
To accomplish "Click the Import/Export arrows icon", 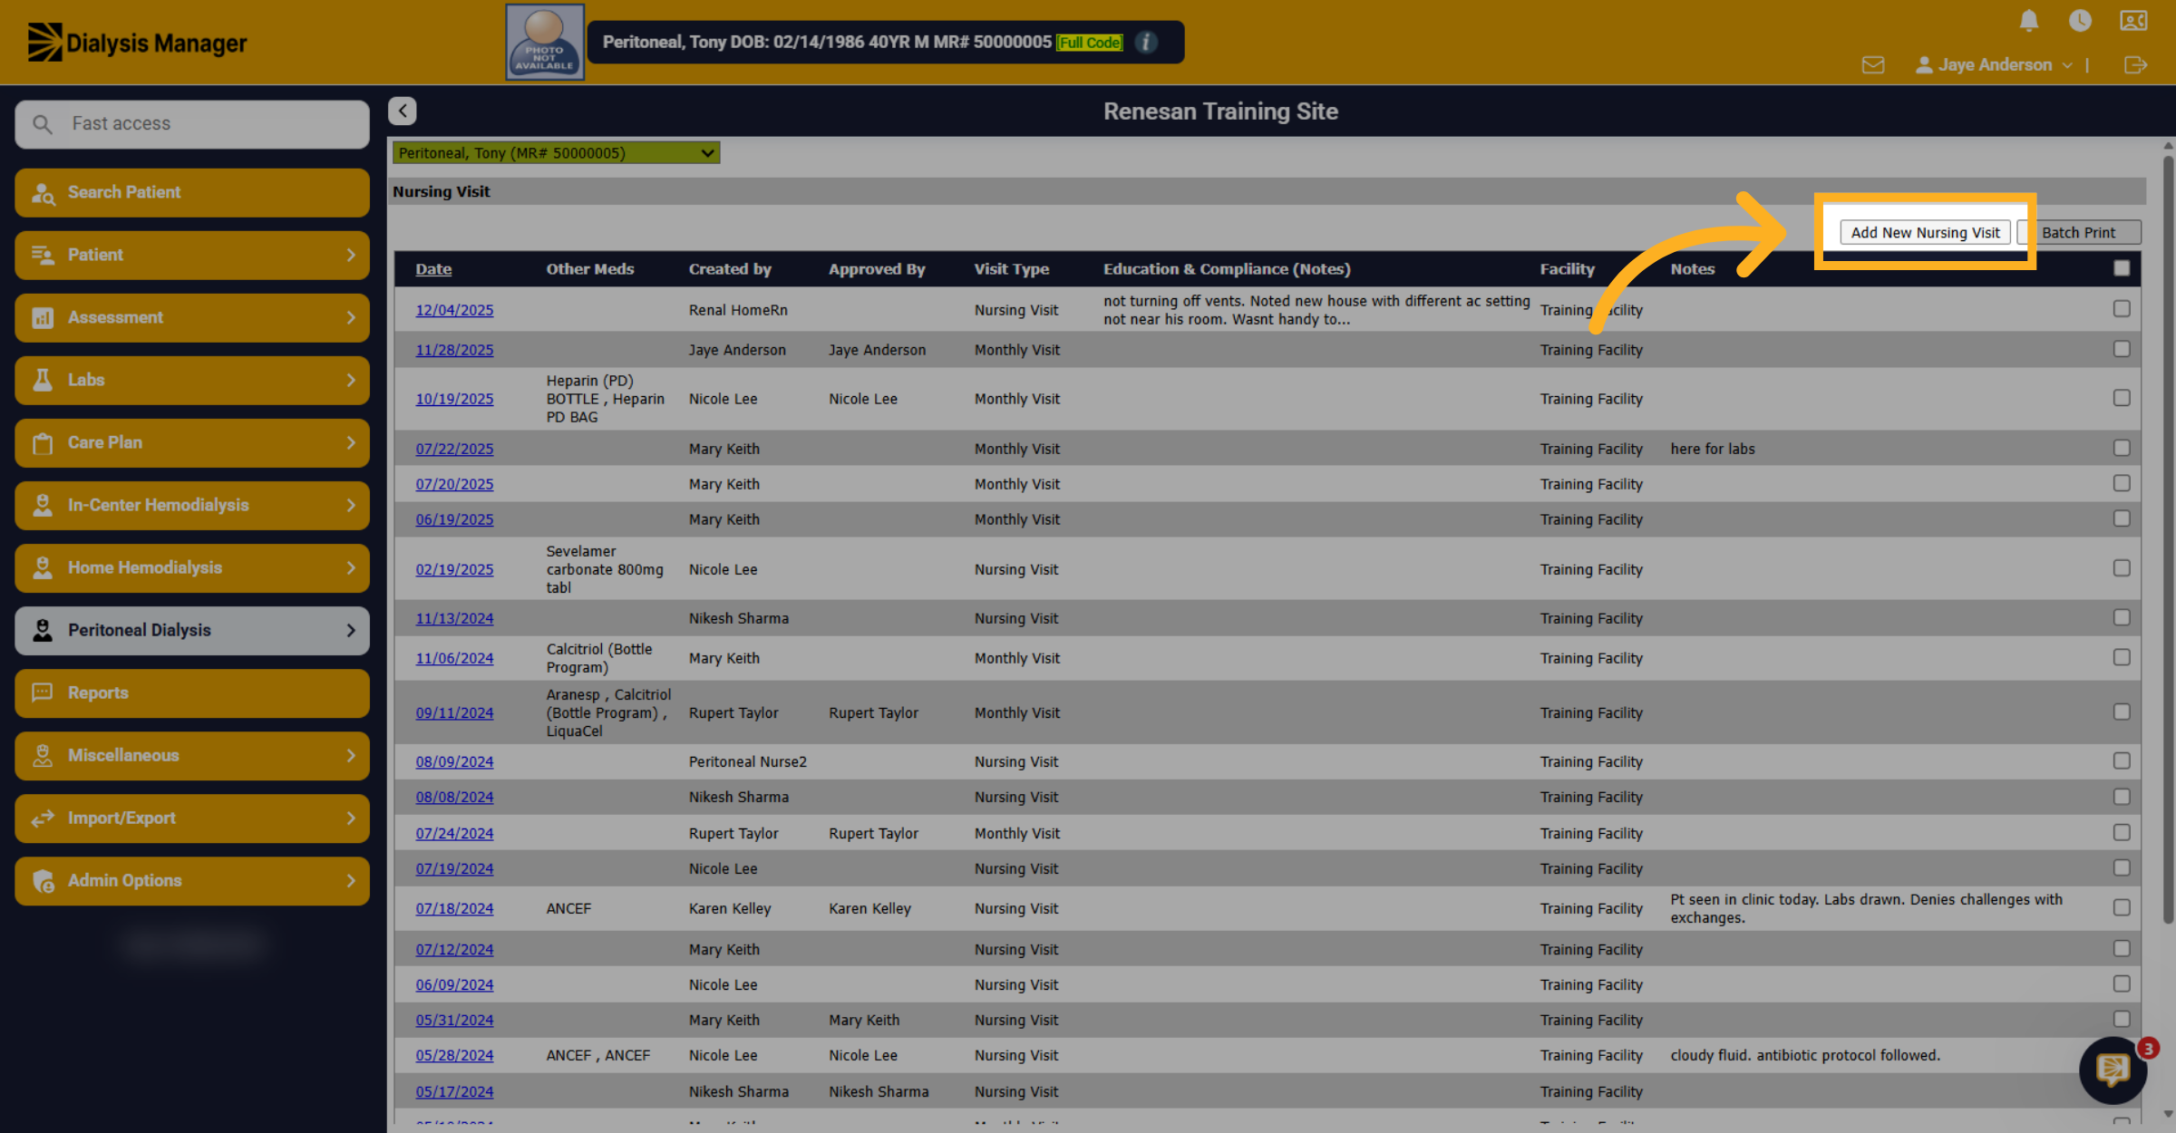I will pyautogui.click(x=43, y=818).
